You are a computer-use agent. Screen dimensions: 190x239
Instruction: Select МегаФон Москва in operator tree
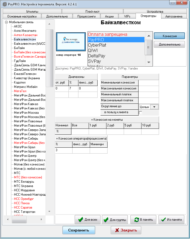tap(26, 113)
